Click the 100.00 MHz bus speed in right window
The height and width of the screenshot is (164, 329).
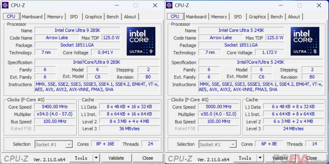[219, 121]
